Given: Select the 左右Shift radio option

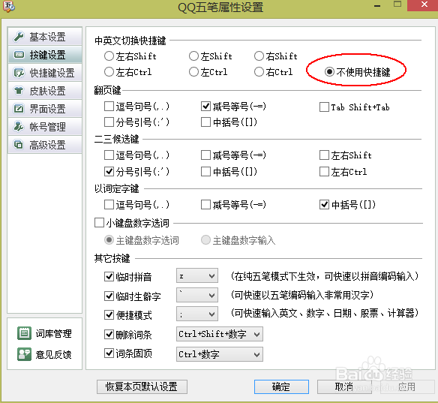Looking at the screenshot, I should (109, 56).
